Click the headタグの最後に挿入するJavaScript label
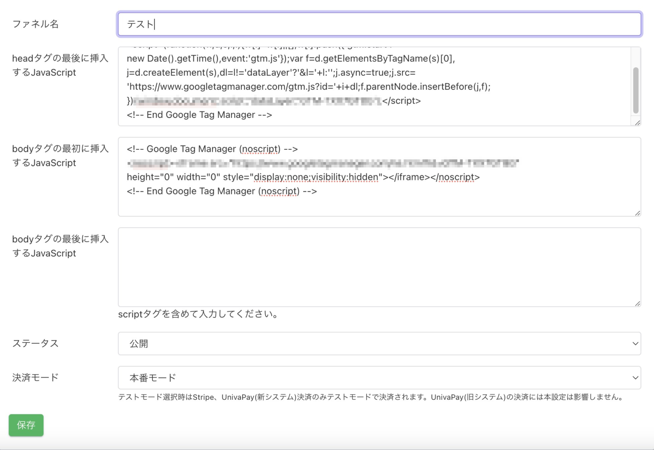 point(60,65)
